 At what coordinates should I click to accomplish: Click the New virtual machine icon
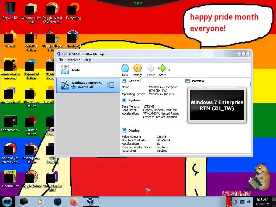coord(125,70)
